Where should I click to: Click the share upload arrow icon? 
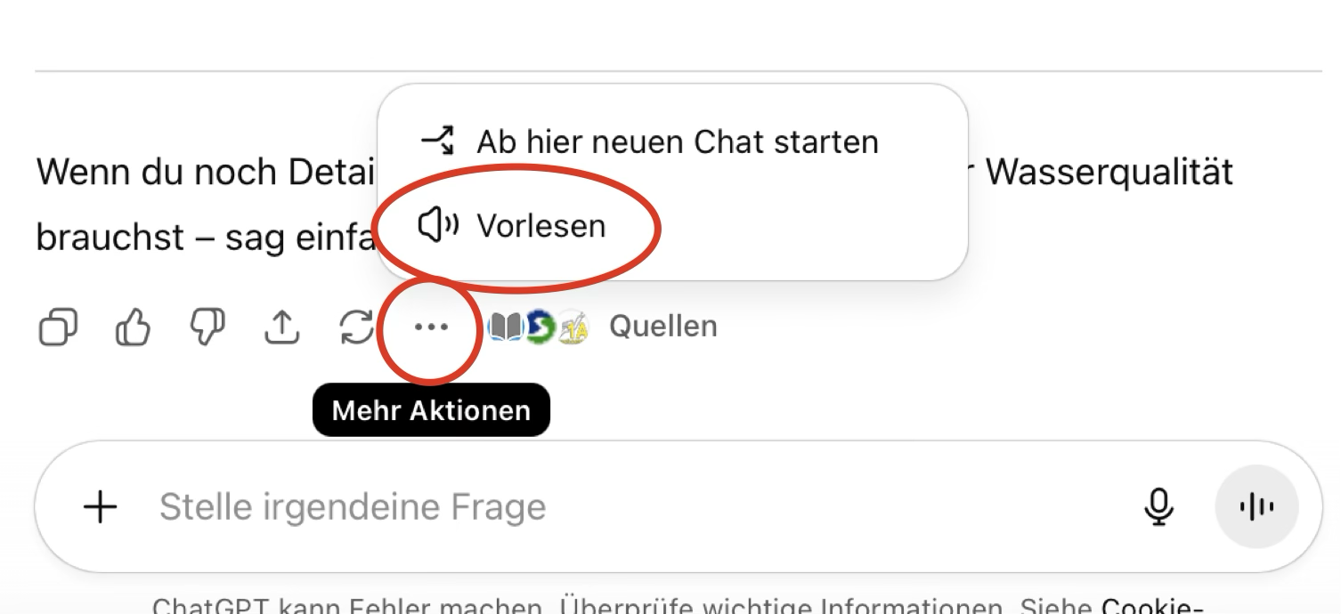tap(282, 327)
